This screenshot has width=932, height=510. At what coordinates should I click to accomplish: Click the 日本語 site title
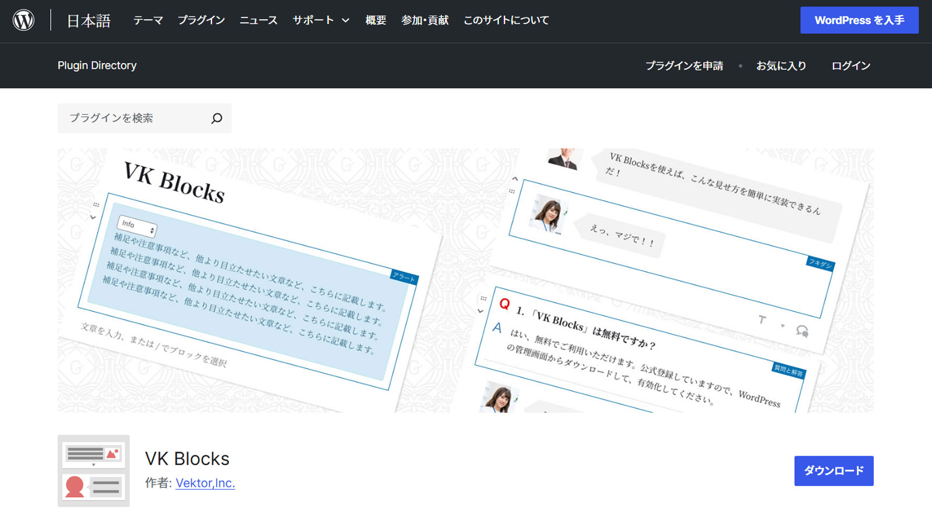(x=89, y=21)
